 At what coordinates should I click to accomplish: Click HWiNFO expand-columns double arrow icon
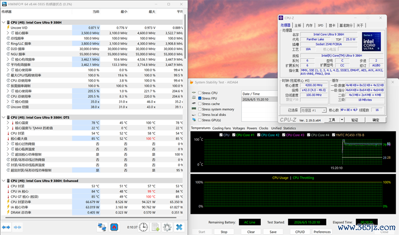pyautogui.click(x=6, y=227)
